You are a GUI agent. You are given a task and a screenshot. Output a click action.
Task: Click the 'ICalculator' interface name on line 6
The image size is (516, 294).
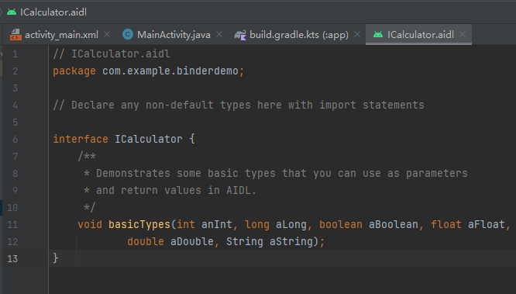[149, 139]
